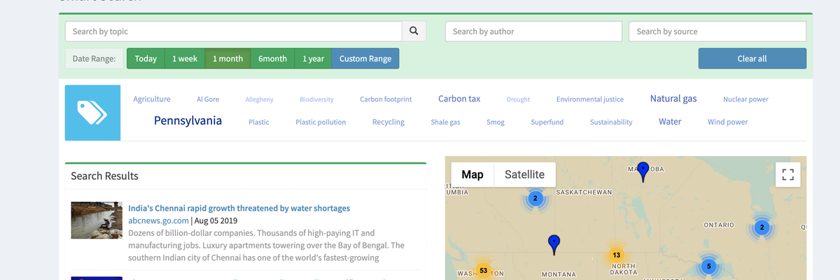The image size is (840, 280).
Task: Open India's Chennai water shortages article
Action: coord(239,208)
